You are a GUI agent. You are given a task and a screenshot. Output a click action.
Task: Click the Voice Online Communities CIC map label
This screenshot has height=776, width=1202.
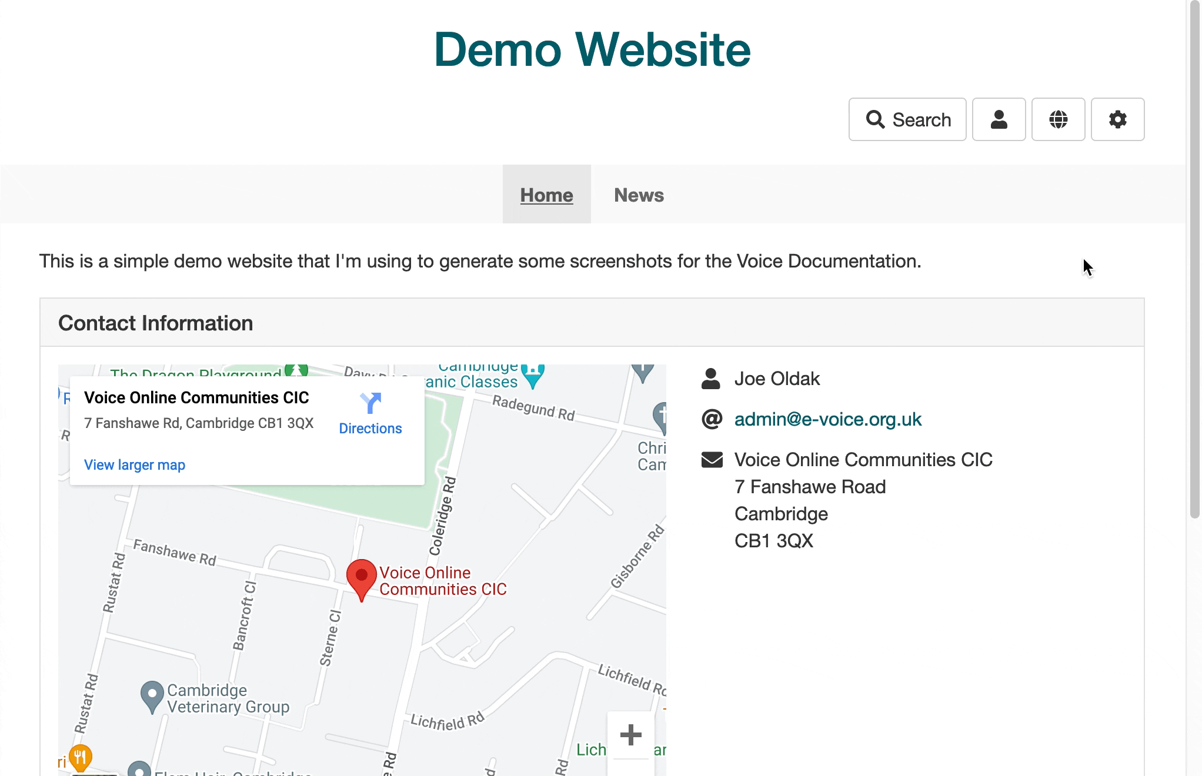coord(442,581)
